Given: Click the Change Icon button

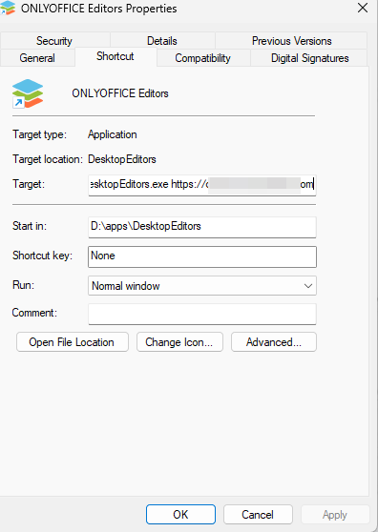Looking at the screenshot, I should click(179, 342).
